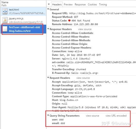Collapse the Response Headers section
Screen dimensions: 136x129
48,29
